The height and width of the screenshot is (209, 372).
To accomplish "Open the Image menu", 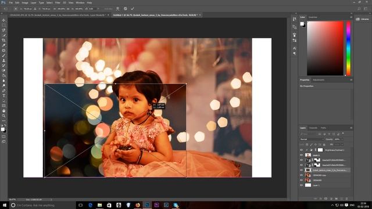I will pyautogui.click(x=25, y=2).
